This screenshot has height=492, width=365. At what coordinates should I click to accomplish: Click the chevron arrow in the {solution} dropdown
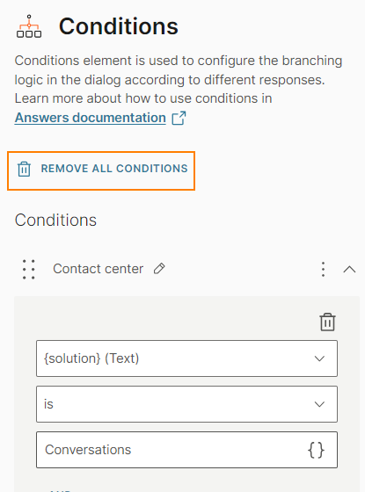(319, 358)
